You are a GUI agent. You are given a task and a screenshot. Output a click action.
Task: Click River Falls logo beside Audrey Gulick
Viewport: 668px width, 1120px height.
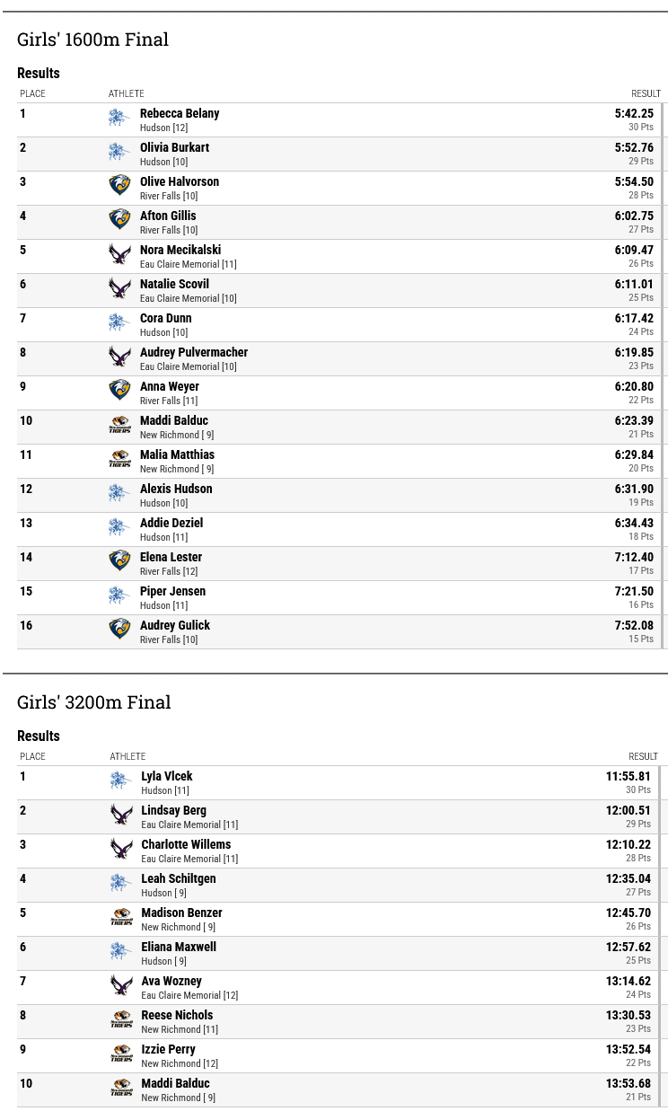[119, 630]
